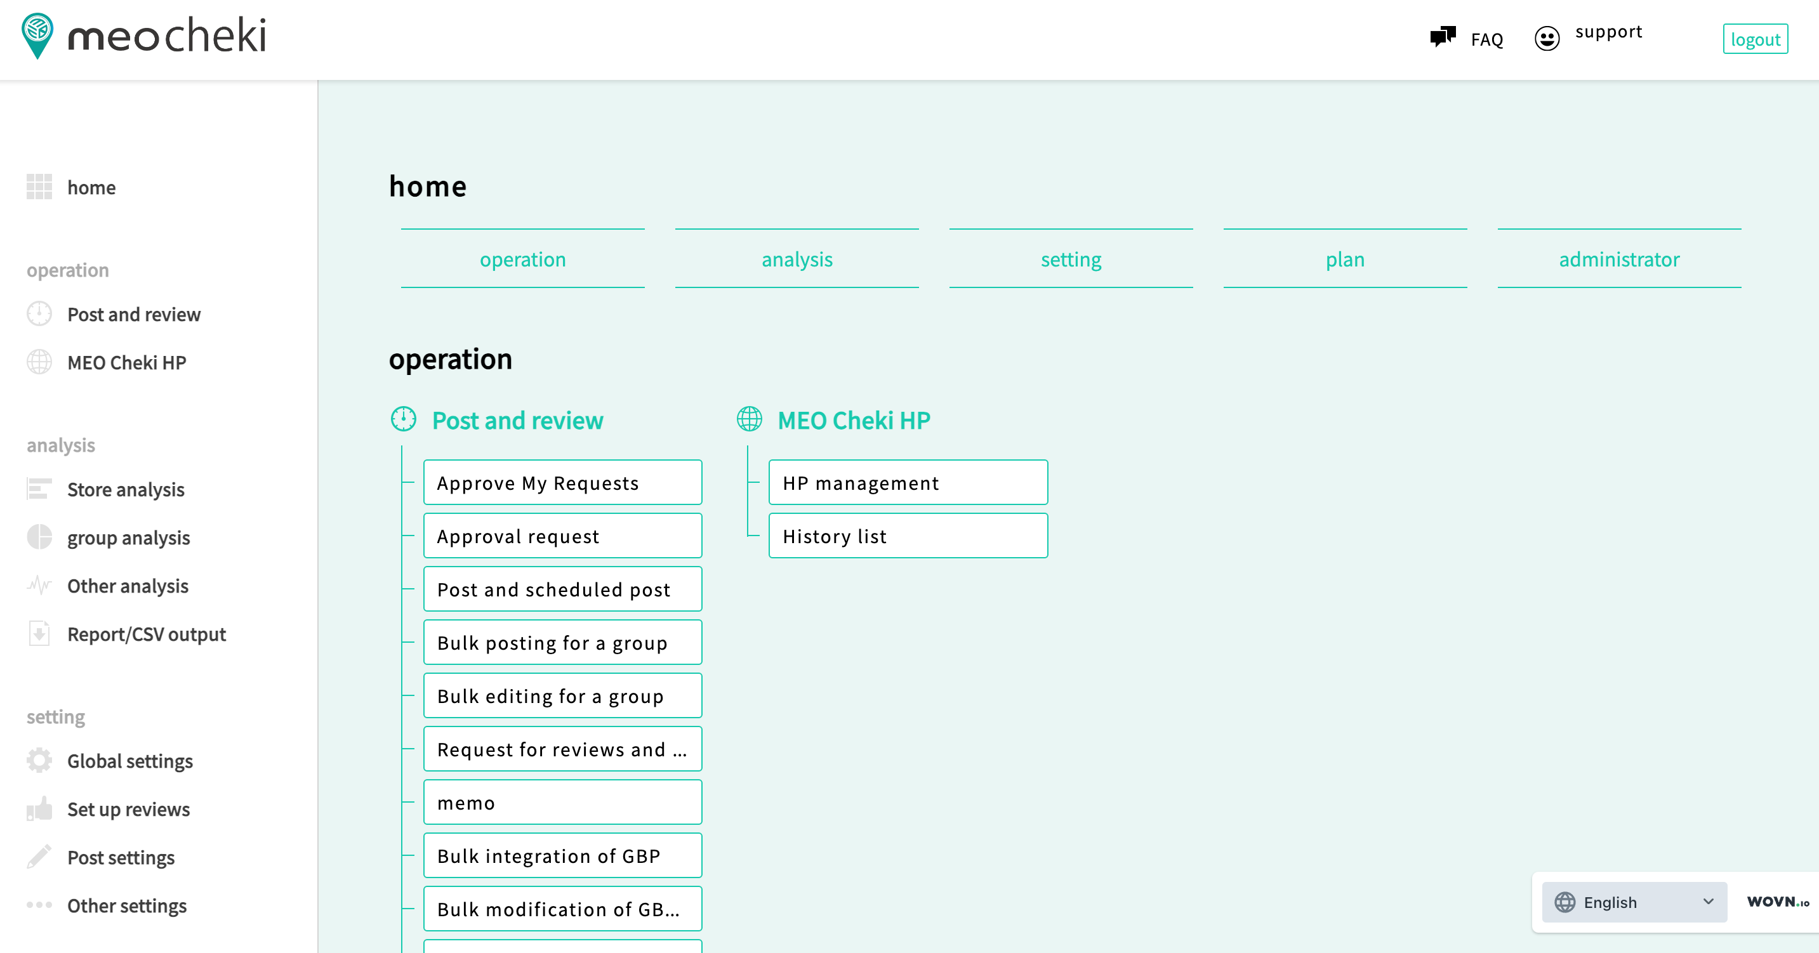Click the home grid icon in sidebar

(39, 187)
